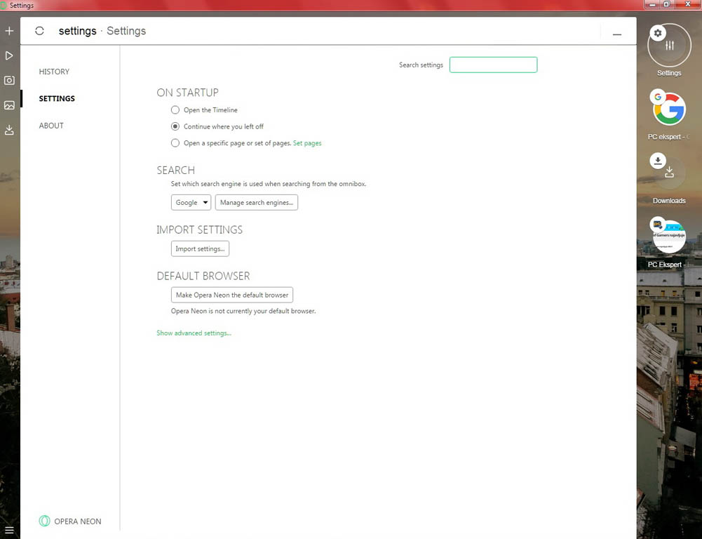Open a new tab with plus icon
Screen dimensions: 702x539
[x=9, y=31]
